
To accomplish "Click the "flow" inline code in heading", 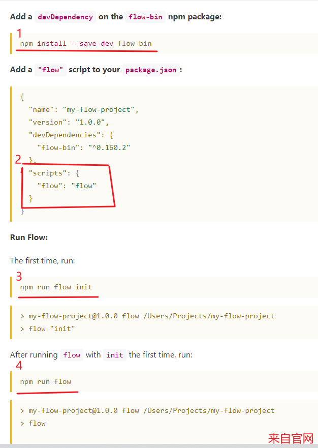I will click(x=50, y=70).
